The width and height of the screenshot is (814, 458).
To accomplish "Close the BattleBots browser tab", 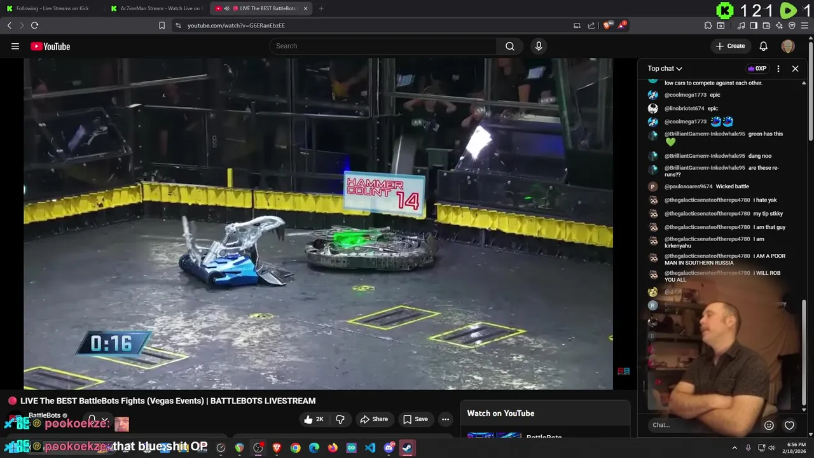I will pos(305,8).
